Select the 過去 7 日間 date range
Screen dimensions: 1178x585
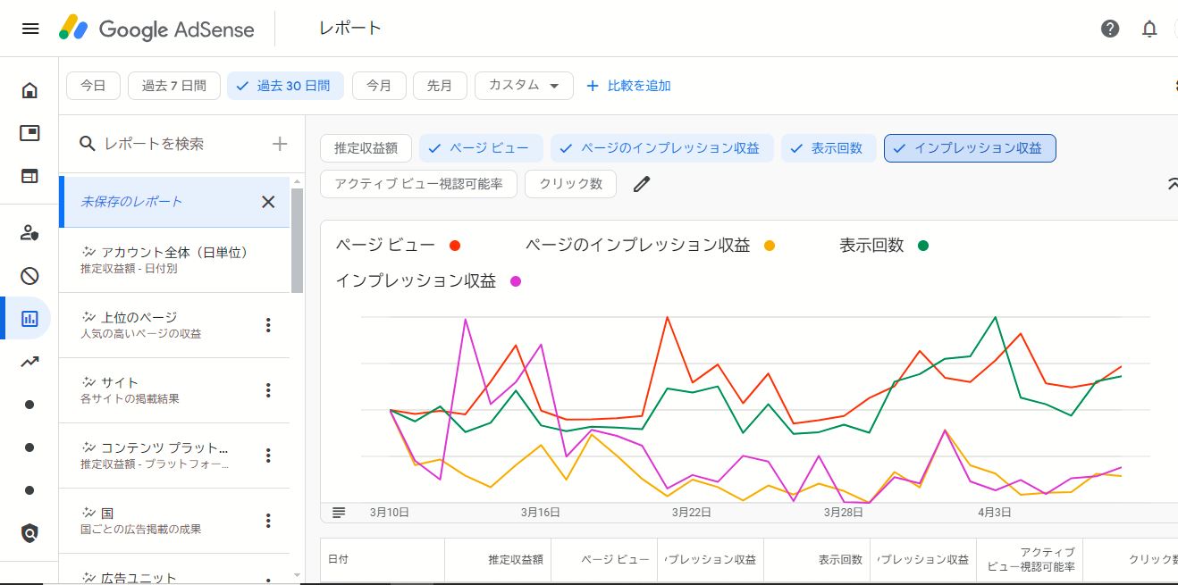click(173, 86)
